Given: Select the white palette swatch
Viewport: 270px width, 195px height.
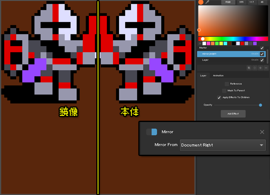Looking at the screenshot, I should [x=204, y=44].
